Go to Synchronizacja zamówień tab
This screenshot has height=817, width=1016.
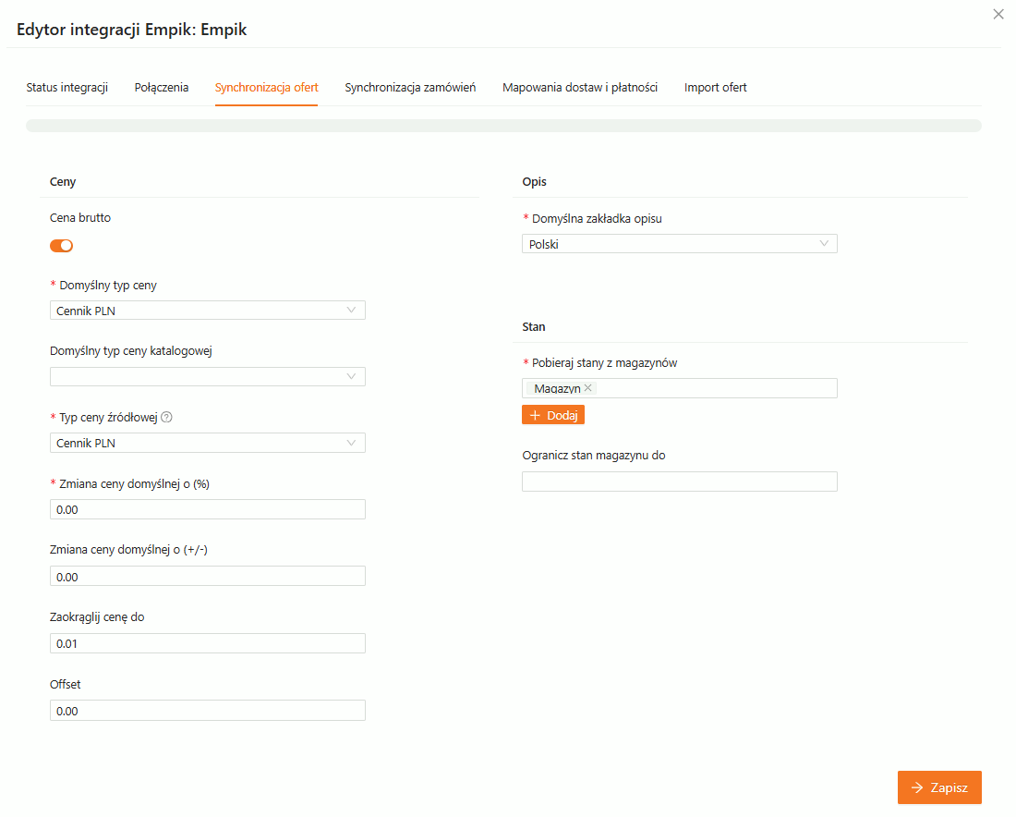410,88
